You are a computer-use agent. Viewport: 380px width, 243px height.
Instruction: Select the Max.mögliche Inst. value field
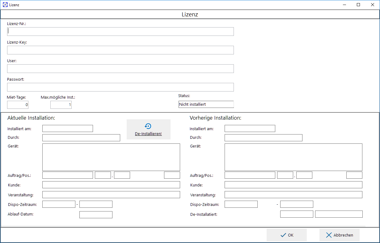(61, 105)
